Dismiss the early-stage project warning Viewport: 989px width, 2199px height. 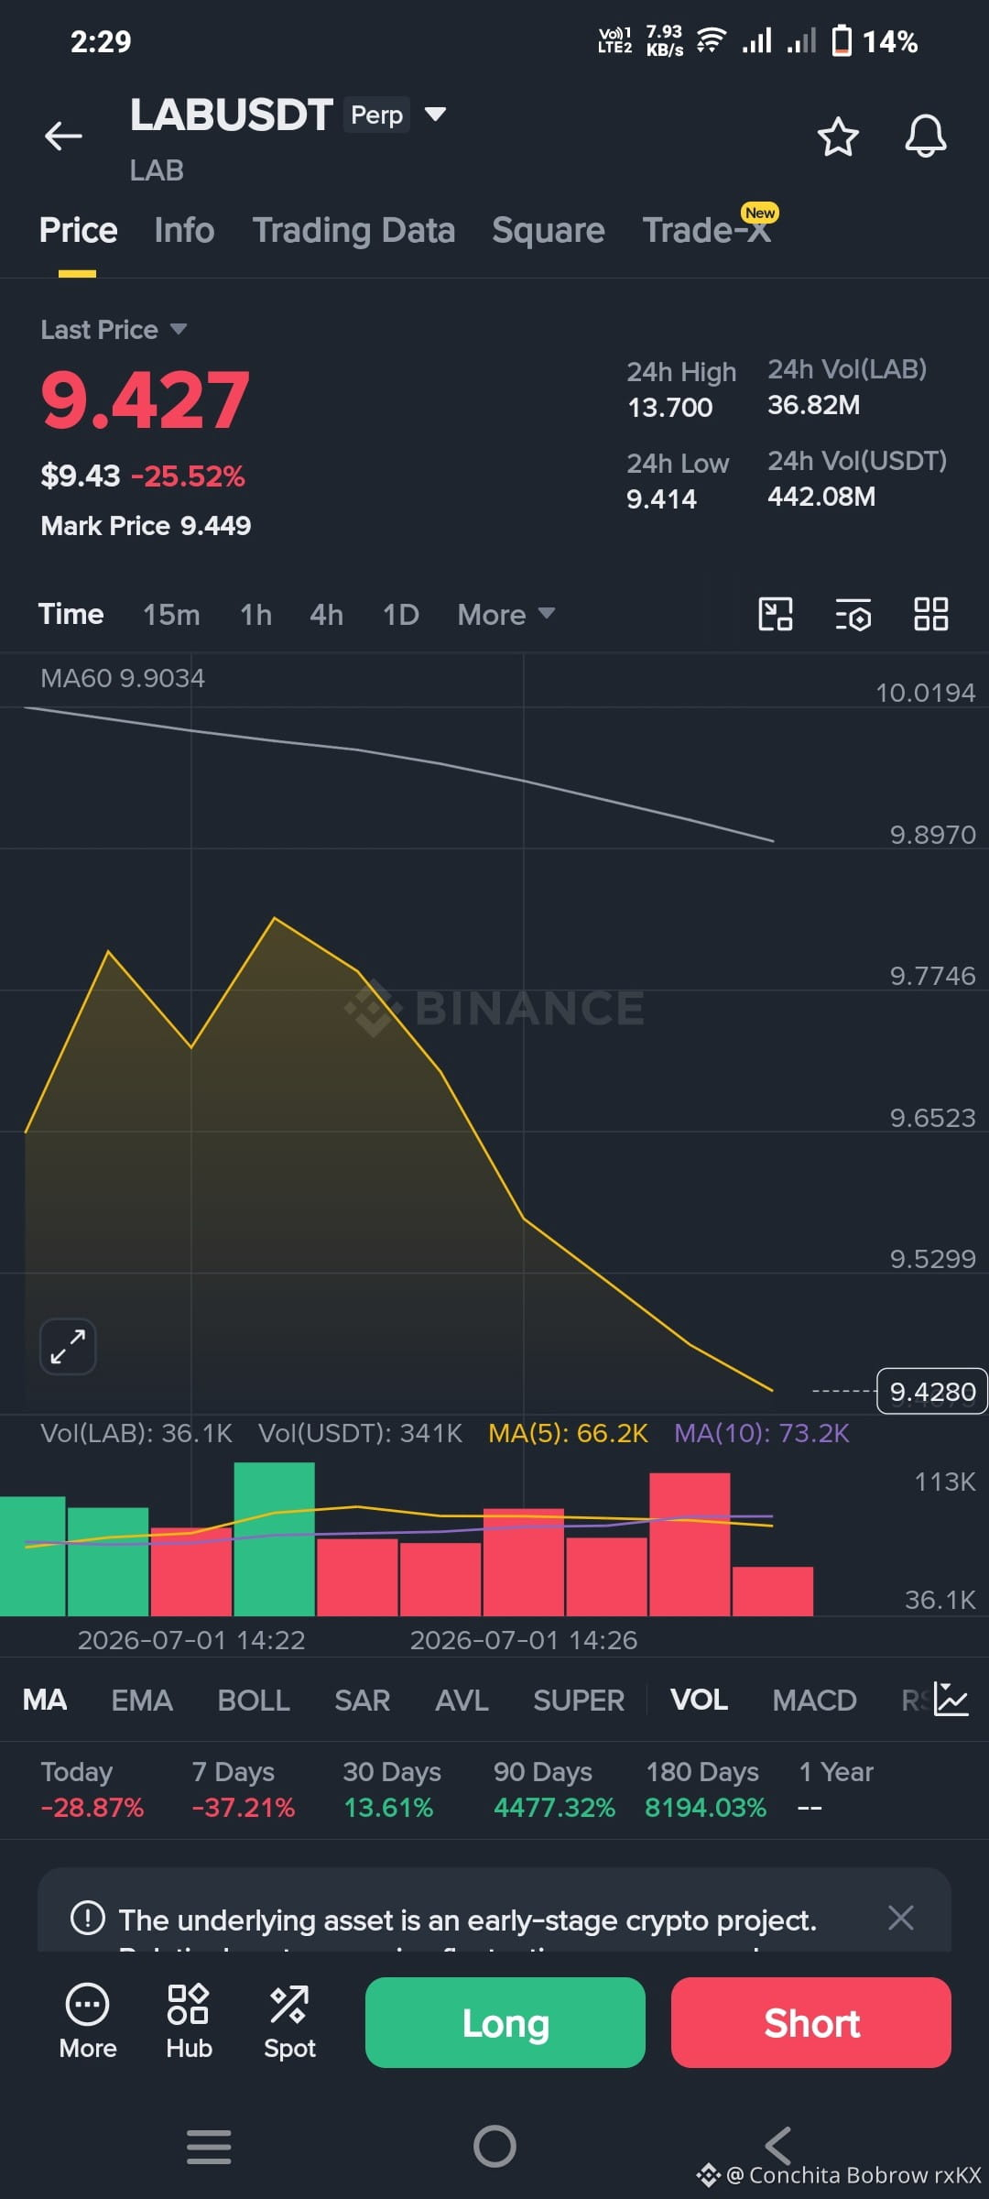tap(901, 1918)
